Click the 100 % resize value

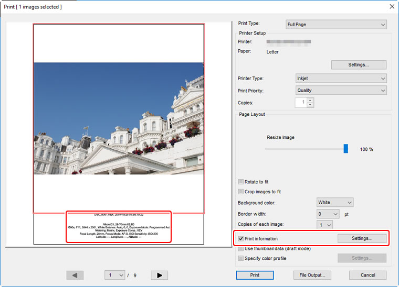[x=366, y=149]
